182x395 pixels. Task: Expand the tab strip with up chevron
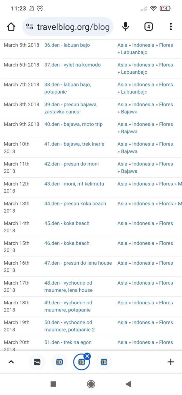coord(11,362)
